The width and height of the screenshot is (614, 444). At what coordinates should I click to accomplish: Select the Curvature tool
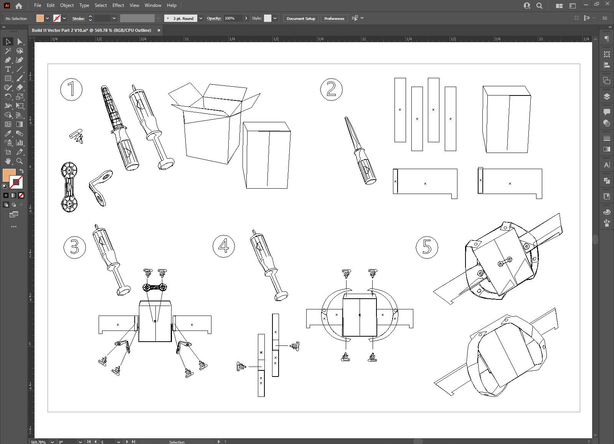(x=20, y=60)
